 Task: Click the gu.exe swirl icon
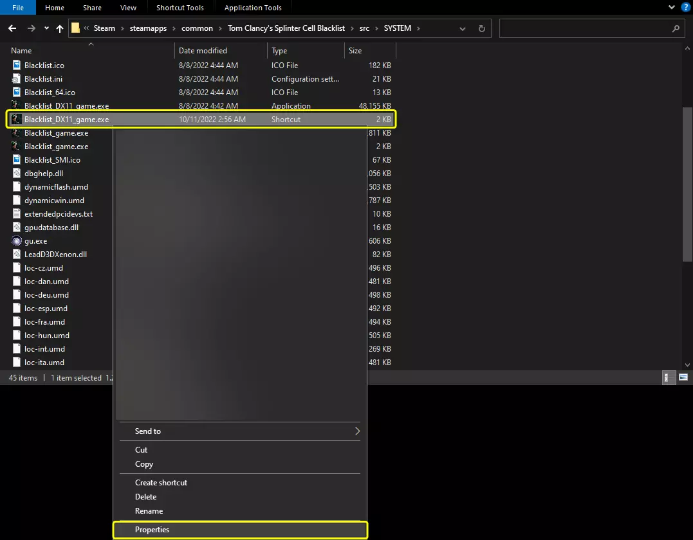(17, 241)
